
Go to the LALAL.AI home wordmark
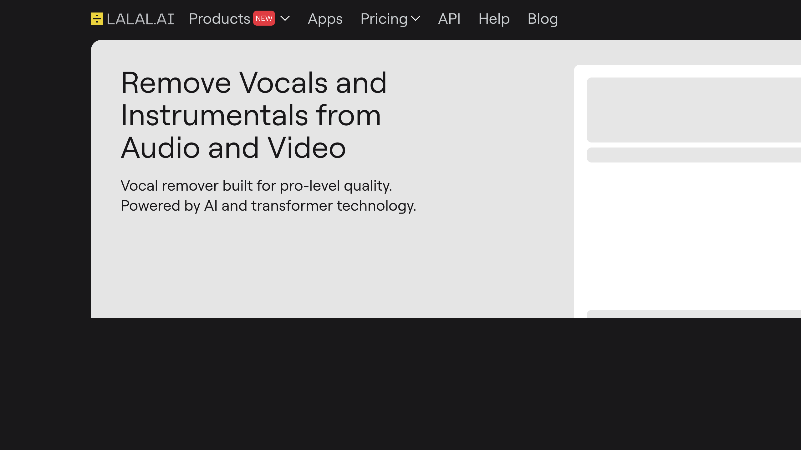pos(140,19)
